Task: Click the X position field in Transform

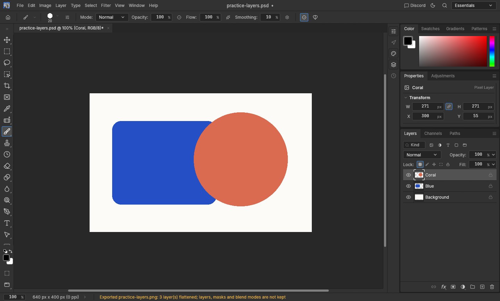Action: [x=428, y=116]
